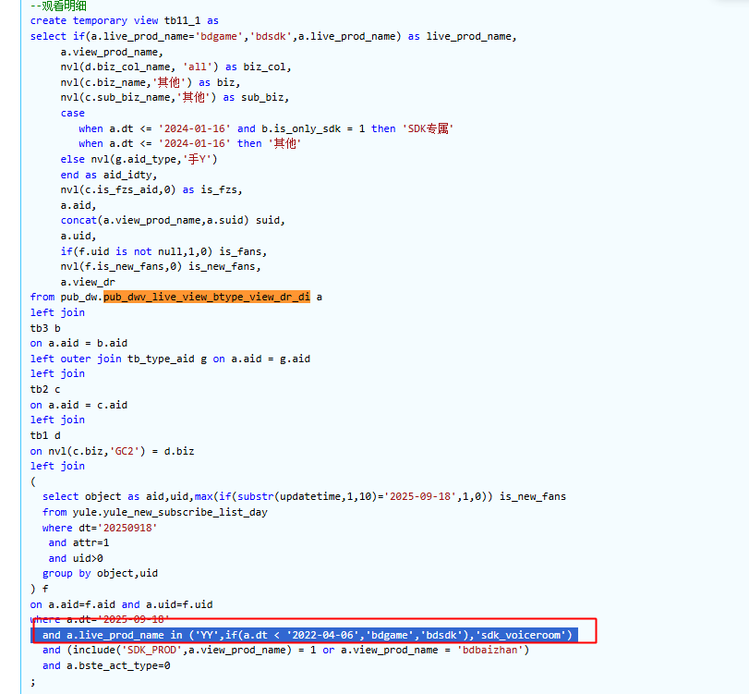Click the orange-highlighted table name pub_dwv_live_view_btype_view_dr_di

206,297
